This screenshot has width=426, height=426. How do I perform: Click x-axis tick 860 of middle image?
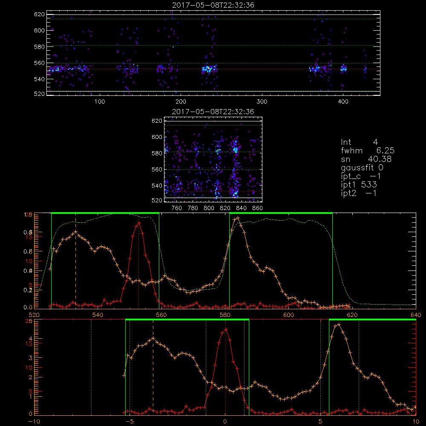point(258,208)
